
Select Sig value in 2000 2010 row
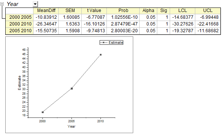(164, 24)
